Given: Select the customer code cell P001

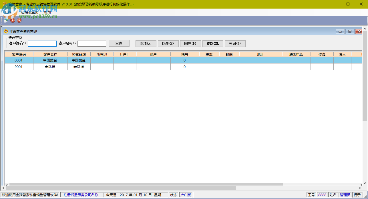Looking at the screenshot, I should pyautogui.click(x=19, y=67).
